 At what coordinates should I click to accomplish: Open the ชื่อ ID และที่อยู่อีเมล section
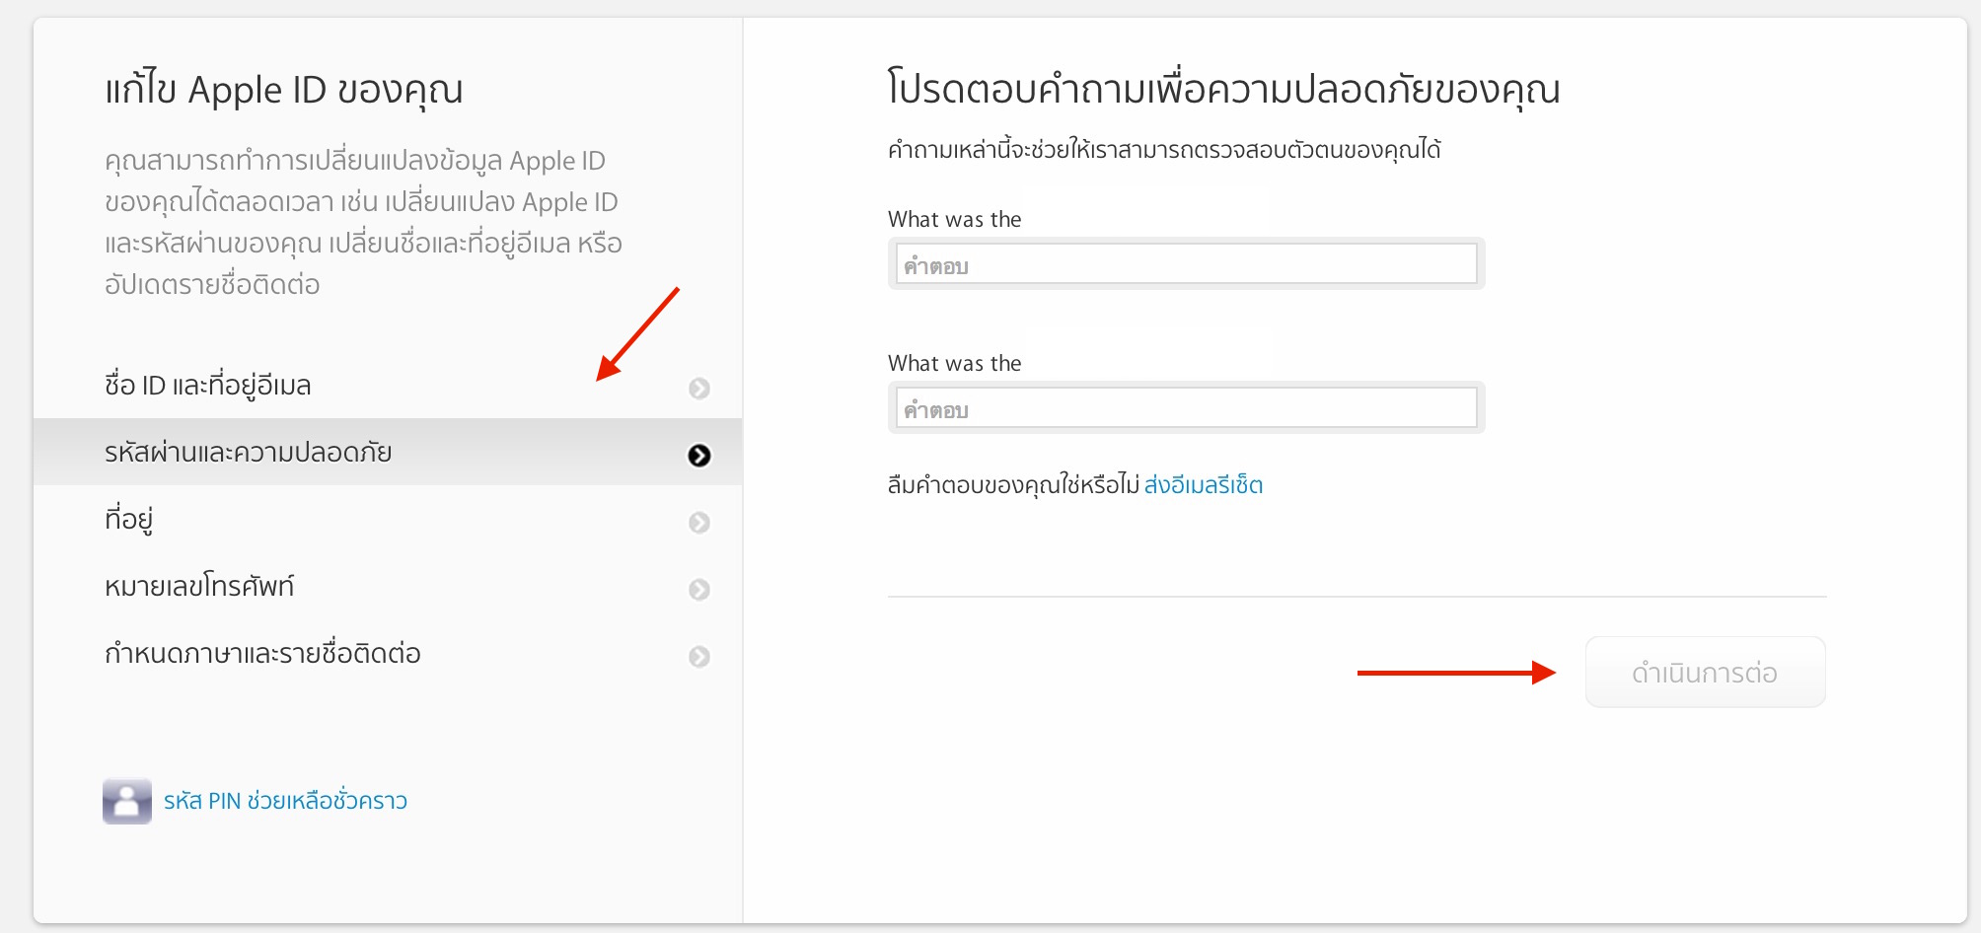click(x=208, y=386)
